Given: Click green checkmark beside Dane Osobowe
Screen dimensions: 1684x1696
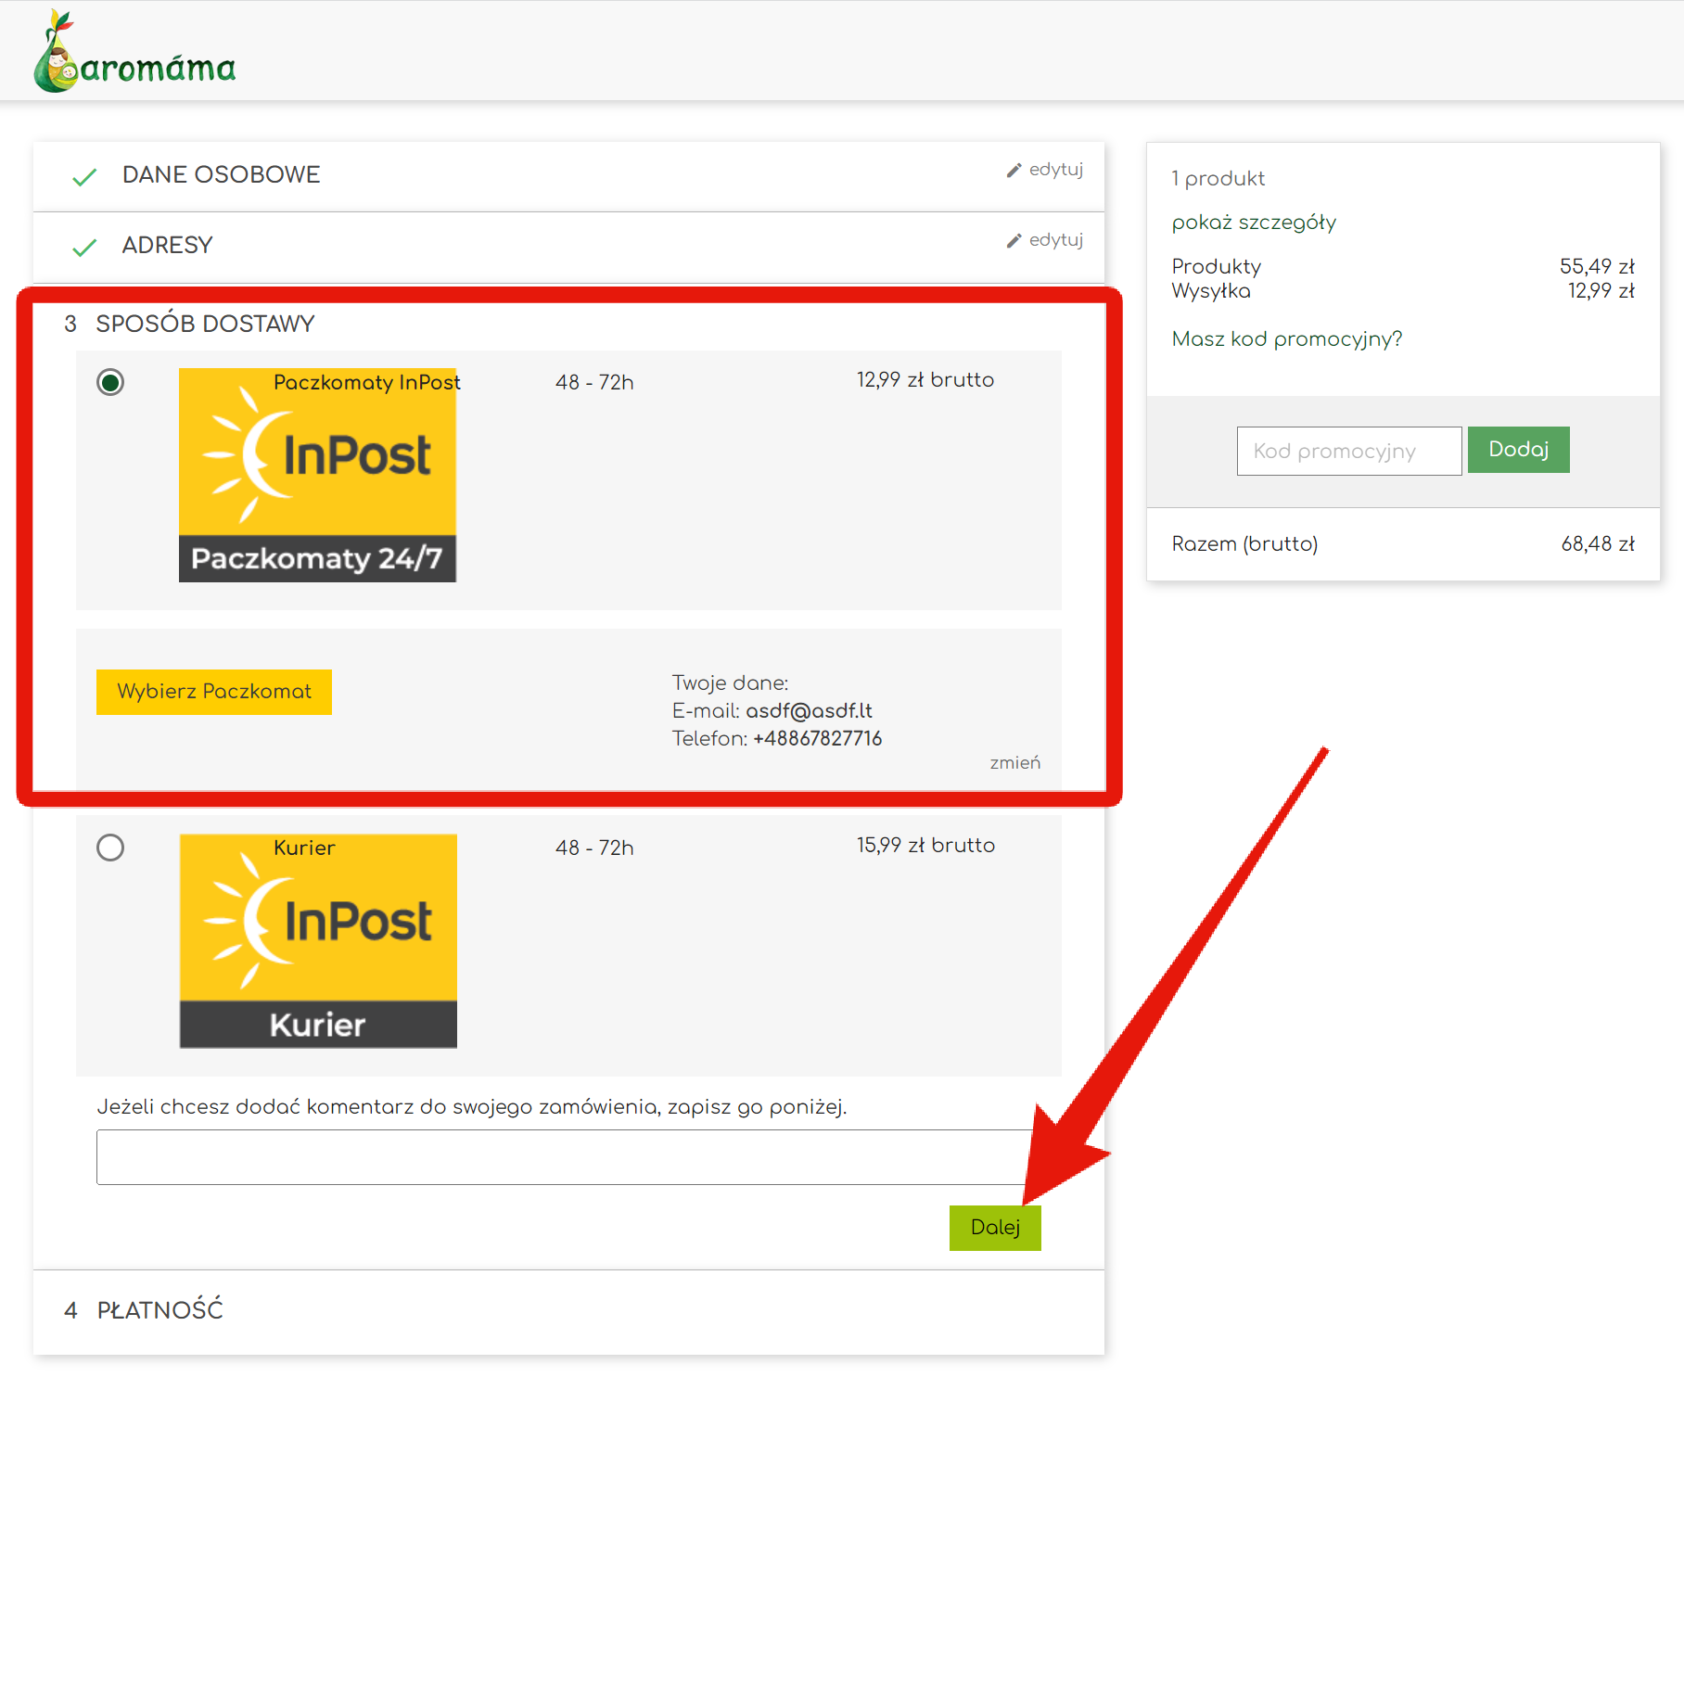Looking at the screenshot, I should (84, 177).
